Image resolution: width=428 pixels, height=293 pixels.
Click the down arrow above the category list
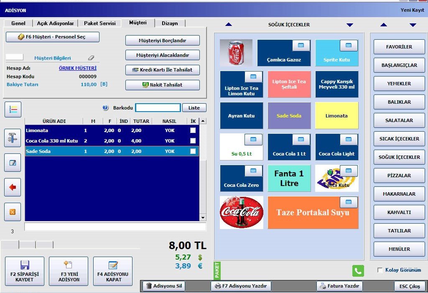[x=413, y=25]
